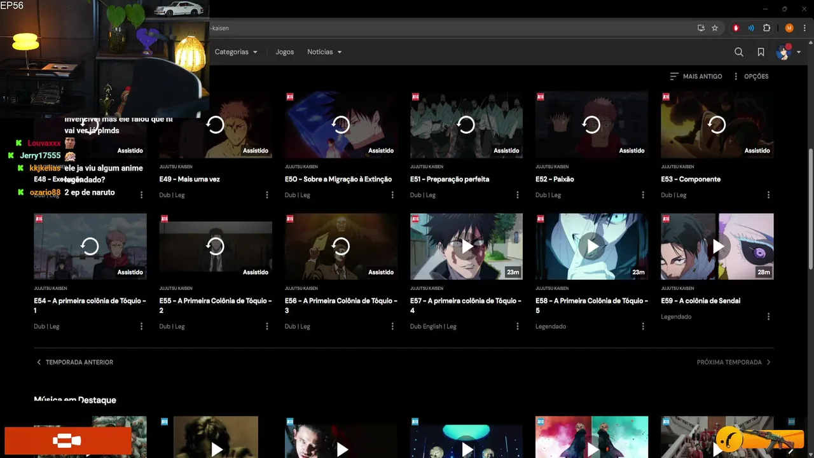Open the three-dot menu for E54
This screenshot has width=814, height=458.
pos(141,326)
